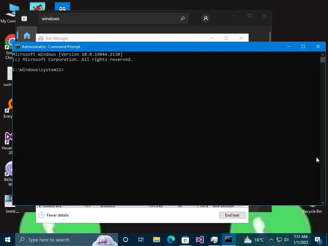
Task: Click End task in Task Manager
Action: pyautogui.click(x=232, y=215)
